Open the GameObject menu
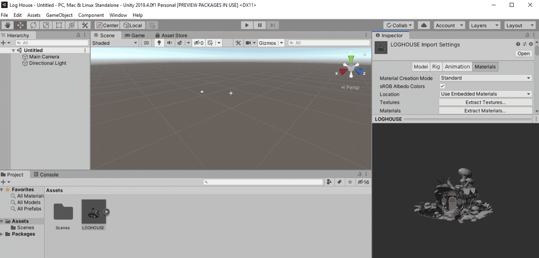 [59, 15]
